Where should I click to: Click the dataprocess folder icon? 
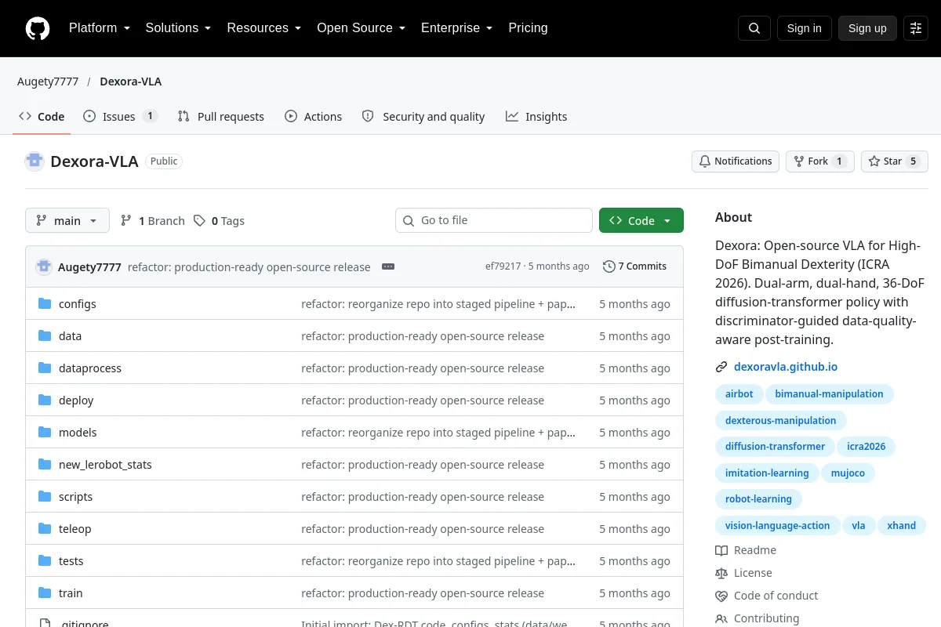tap(45, 368)
